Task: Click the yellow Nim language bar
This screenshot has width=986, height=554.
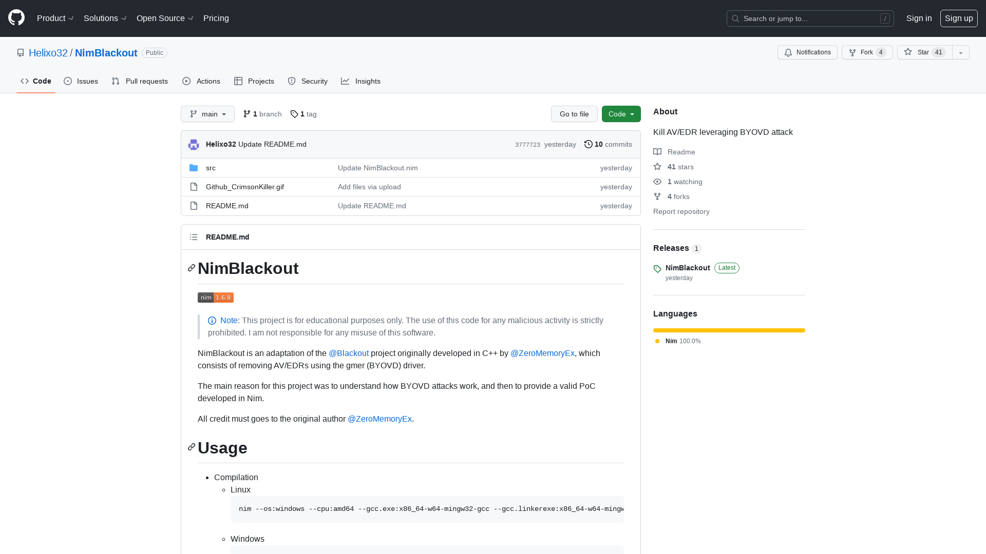Action: tap(729, 330)
